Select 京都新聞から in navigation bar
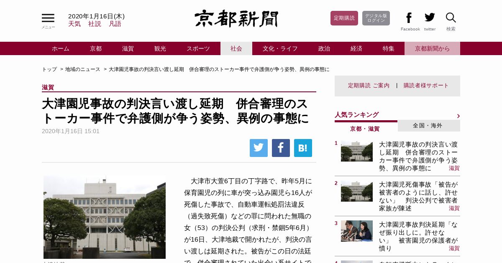The width and height of the screenshot is (502, 263). (x=433, y=48)
